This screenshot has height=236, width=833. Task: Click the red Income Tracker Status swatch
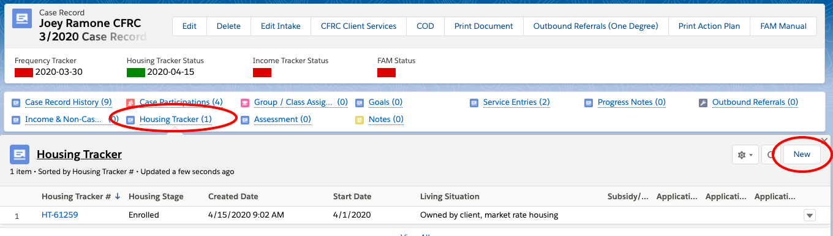point(262,72)
